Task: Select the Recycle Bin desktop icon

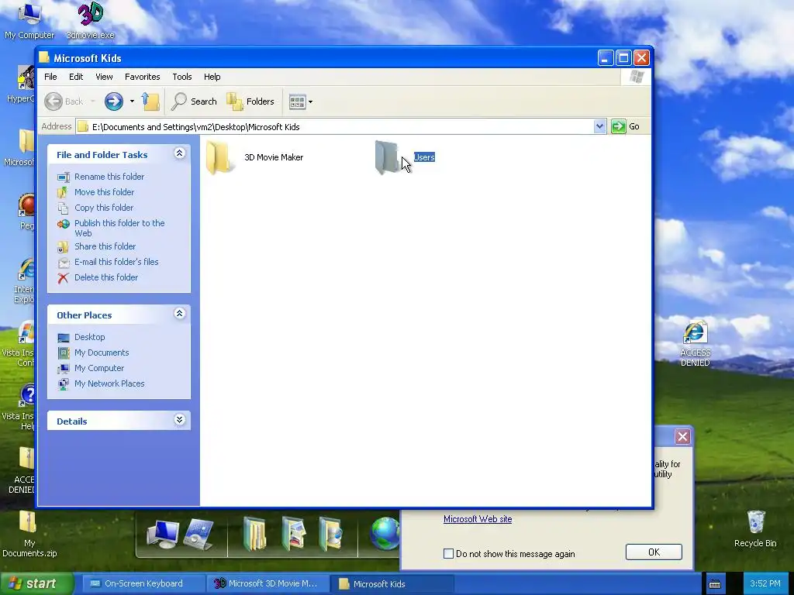Action: point(755,528)
